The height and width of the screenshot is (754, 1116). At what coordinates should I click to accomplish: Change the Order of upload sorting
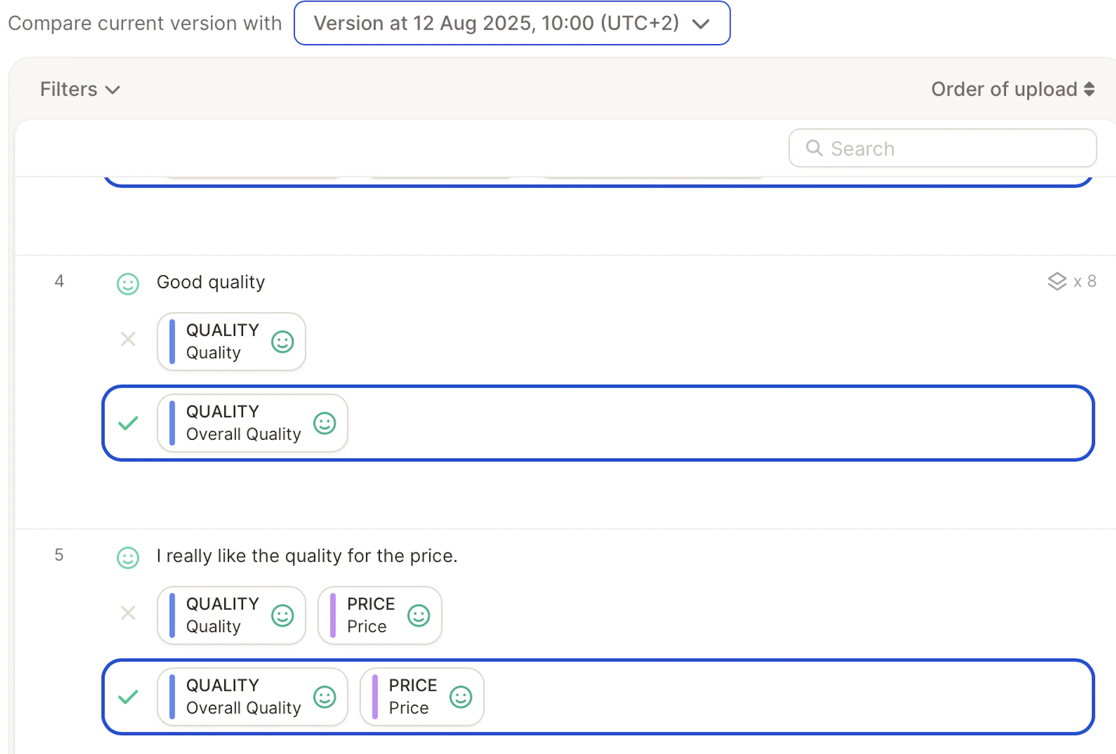point(1013,89)
